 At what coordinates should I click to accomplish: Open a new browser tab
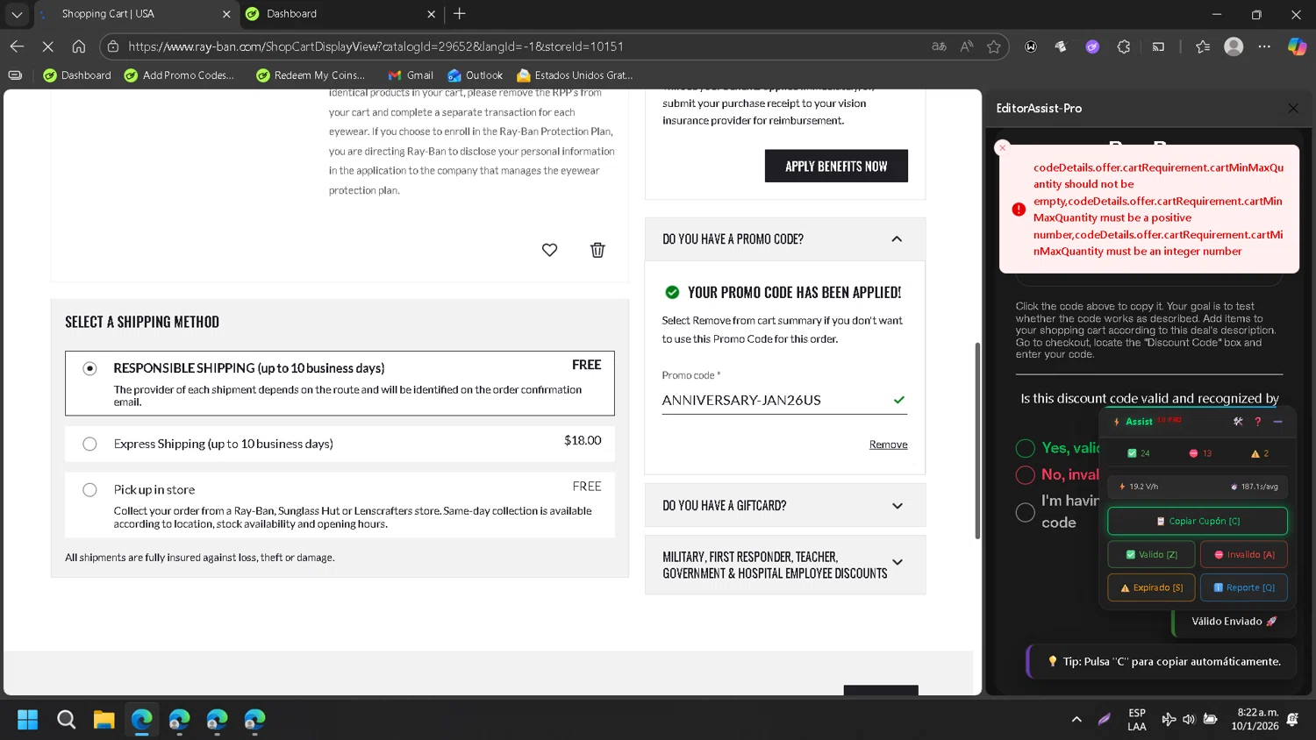pos(459,13)
